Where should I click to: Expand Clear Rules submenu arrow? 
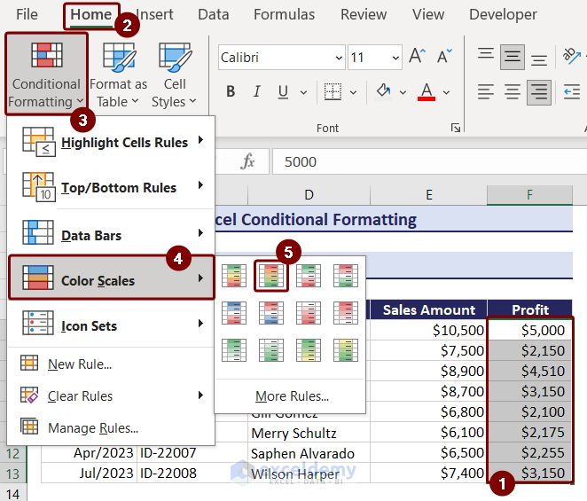pos(200,395)
